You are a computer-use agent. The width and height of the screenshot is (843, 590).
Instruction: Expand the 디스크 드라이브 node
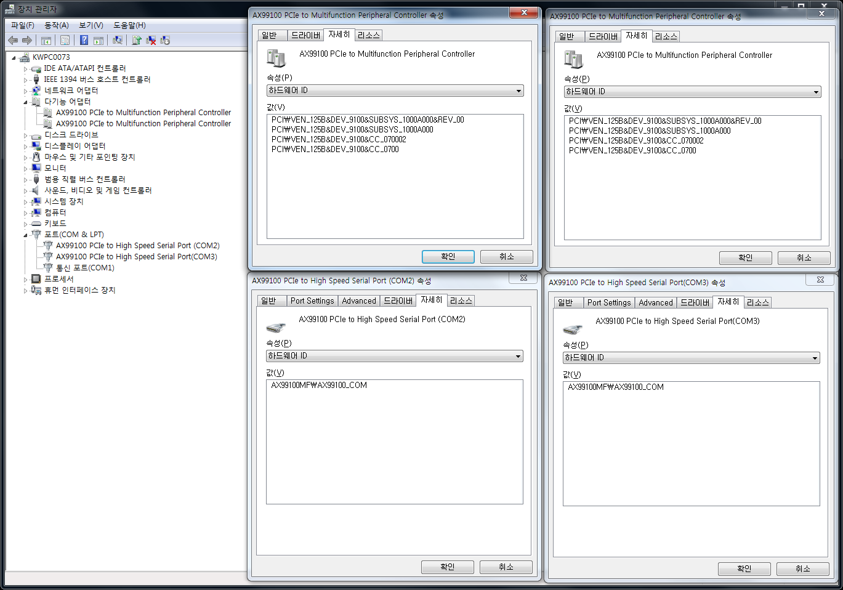coord(26,135)
